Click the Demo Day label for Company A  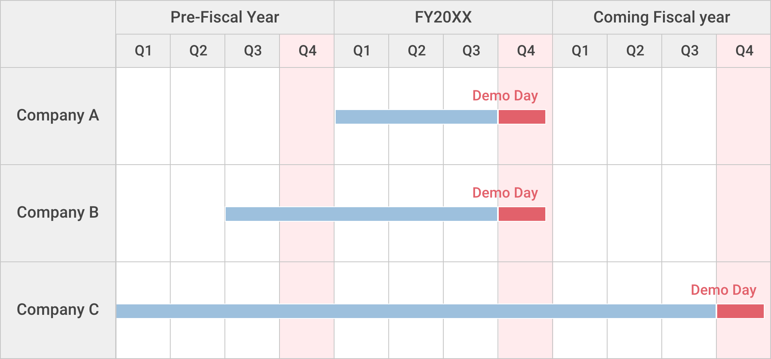(x=505, y=96)
